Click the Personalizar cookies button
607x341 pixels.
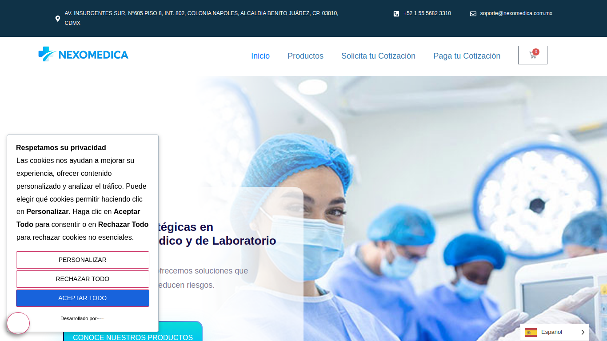(83, 260)
